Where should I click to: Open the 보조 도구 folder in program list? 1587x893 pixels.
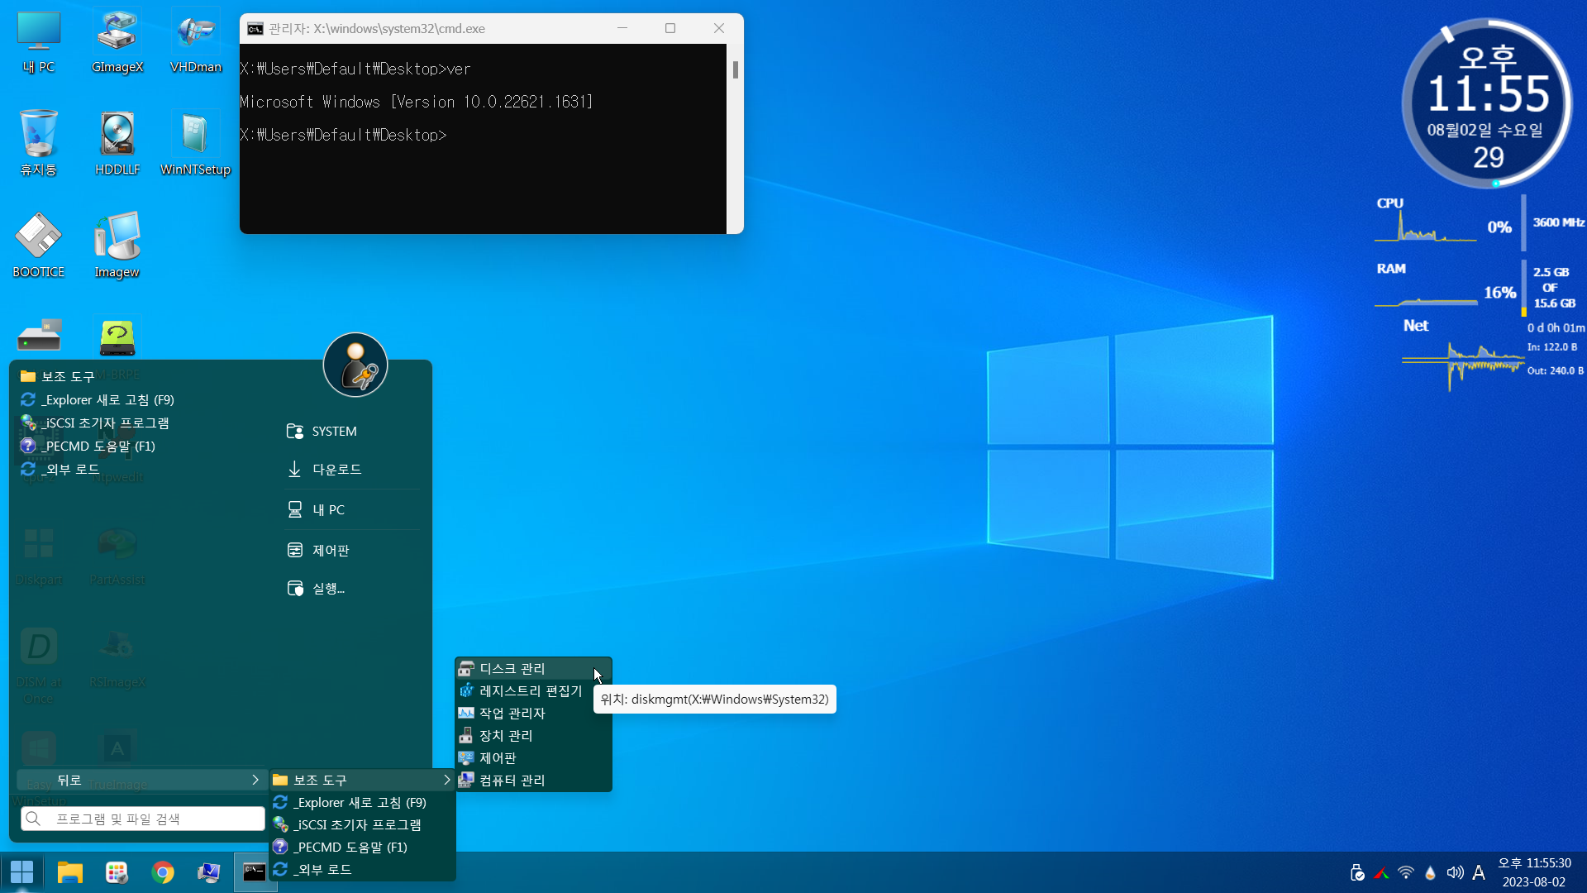tap(58, 376)
